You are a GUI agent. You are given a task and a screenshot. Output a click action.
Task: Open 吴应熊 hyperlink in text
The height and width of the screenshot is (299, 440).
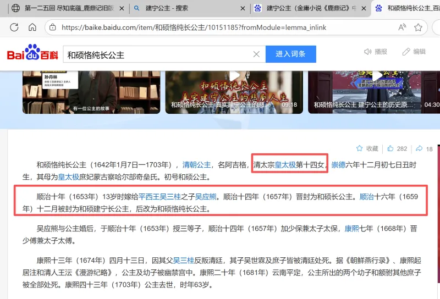pos(205,196)
